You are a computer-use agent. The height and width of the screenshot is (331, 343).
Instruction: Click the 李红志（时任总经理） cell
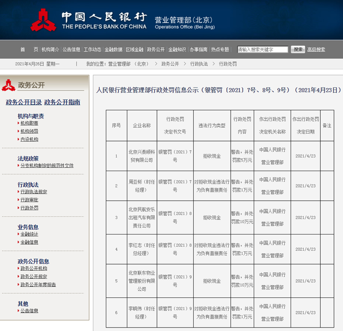(142, 250)
